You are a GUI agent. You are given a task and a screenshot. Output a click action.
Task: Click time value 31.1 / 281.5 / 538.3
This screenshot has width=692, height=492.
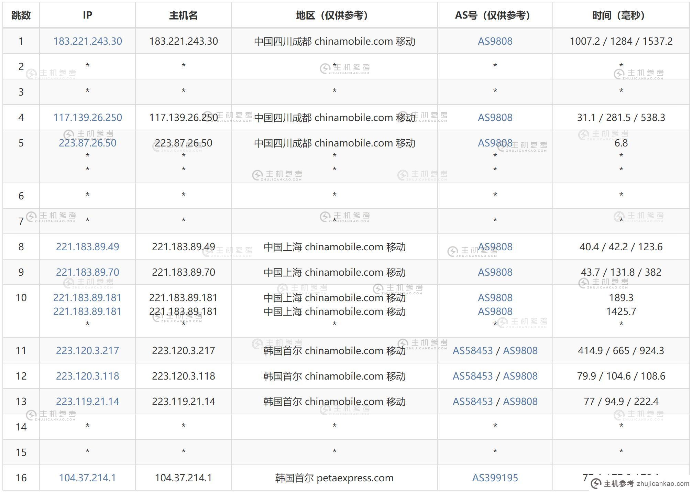[x=621, y=118]
